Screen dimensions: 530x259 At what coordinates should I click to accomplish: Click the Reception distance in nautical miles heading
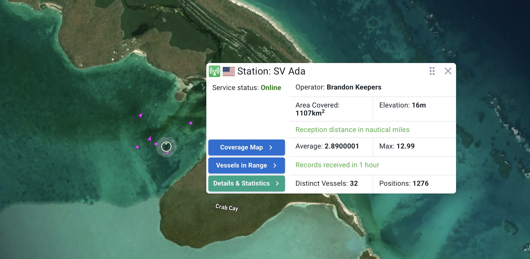pos(352,130)
